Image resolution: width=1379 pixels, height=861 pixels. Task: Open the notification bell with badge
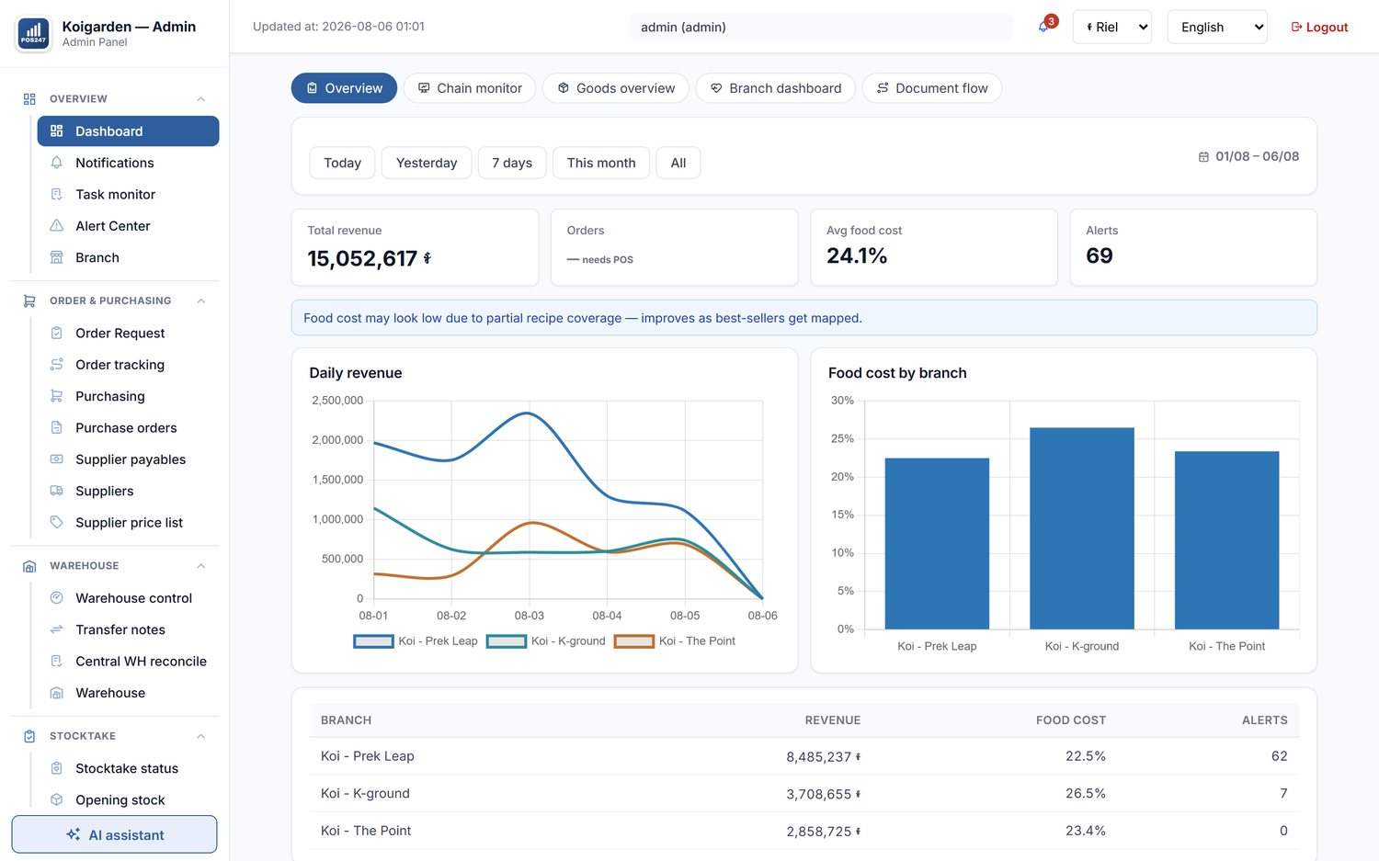point(1045,27)
